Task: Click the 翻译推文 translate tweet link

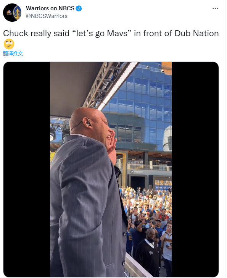Action: (13, 53)
